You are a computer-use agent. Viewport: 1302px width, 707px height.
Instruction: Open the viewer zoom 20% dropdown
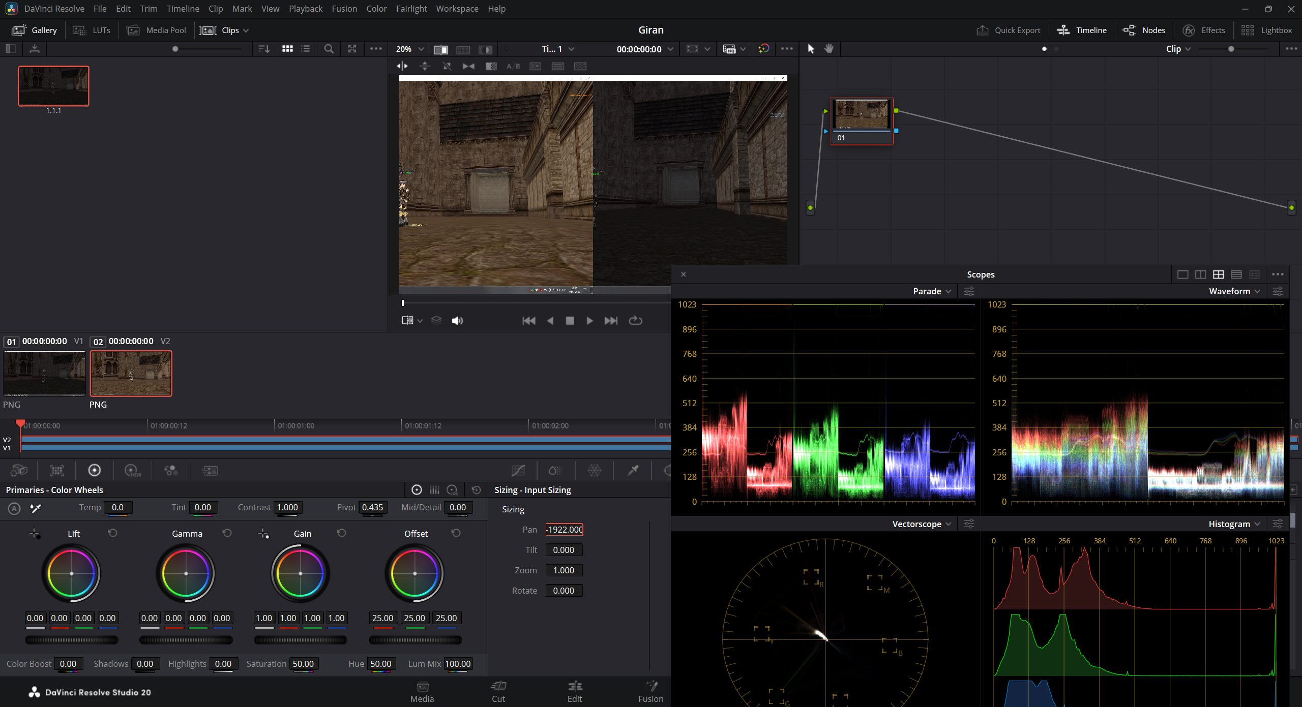point(410,49)
